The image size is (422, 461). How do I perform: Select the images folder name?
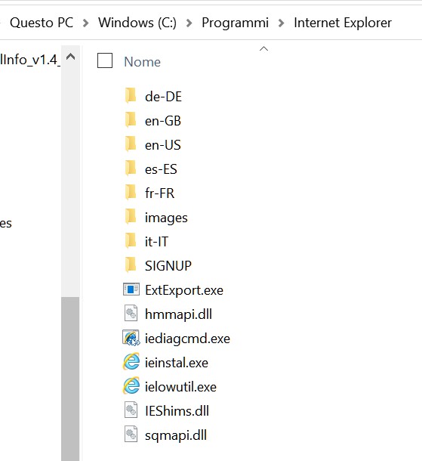(x=166, y=218)
